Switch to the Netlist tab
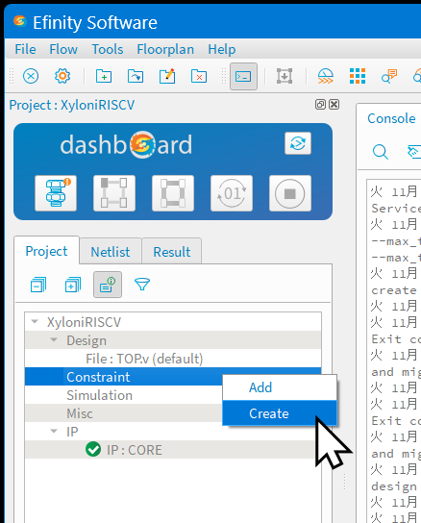421x523 pixels. click(111, 252)
